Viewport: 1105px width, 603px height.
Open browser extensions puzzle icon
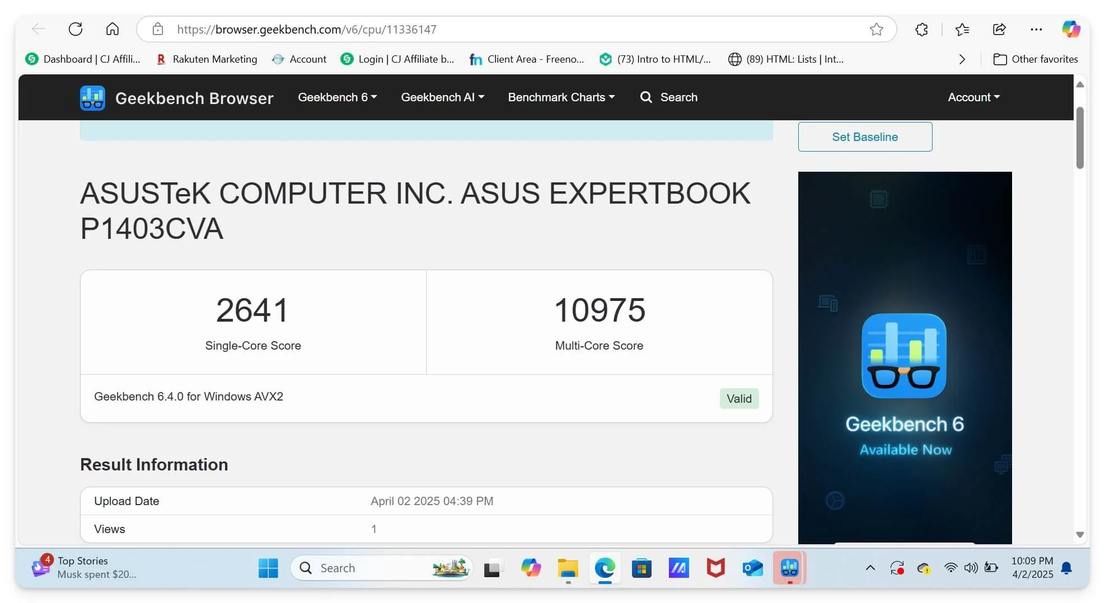pyautogui.click(x=921, y=29)
